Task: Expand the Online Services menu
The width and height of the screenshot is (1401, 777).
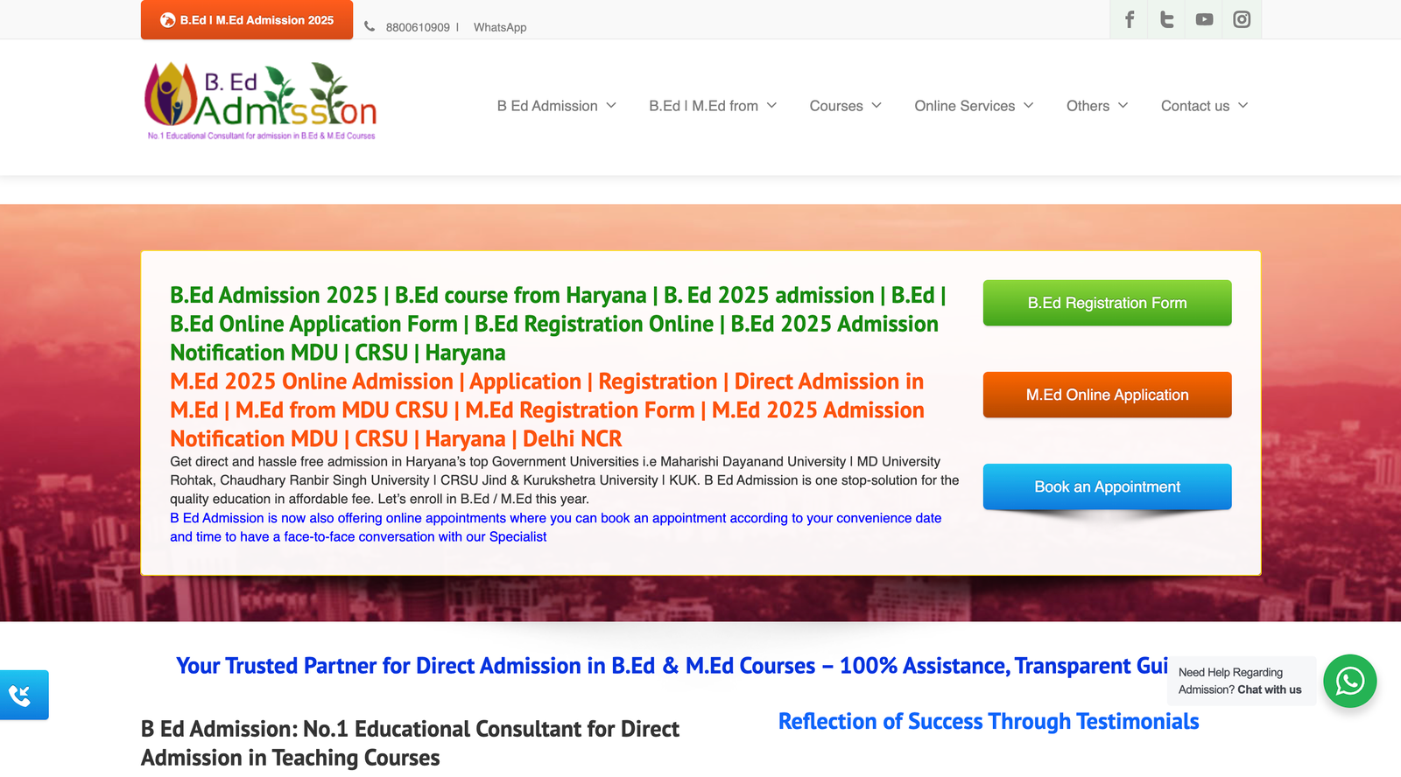Action: click(974, 106)
